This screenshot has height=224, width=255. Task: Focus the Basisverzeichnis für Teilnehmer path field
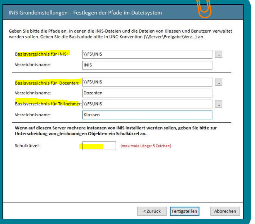(x=147, y=104)
